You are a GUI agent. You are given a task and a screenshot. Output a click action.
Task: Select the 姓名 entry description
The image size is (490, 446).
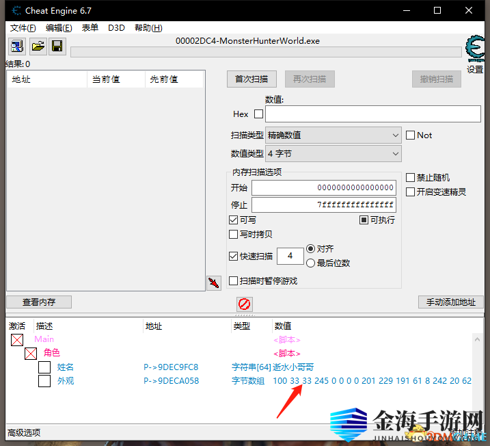coord(66,367)
